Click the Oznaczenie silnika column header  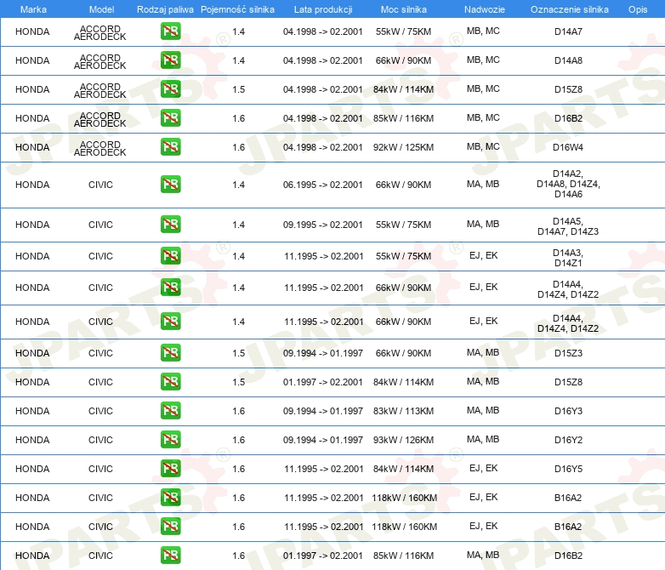569,9
